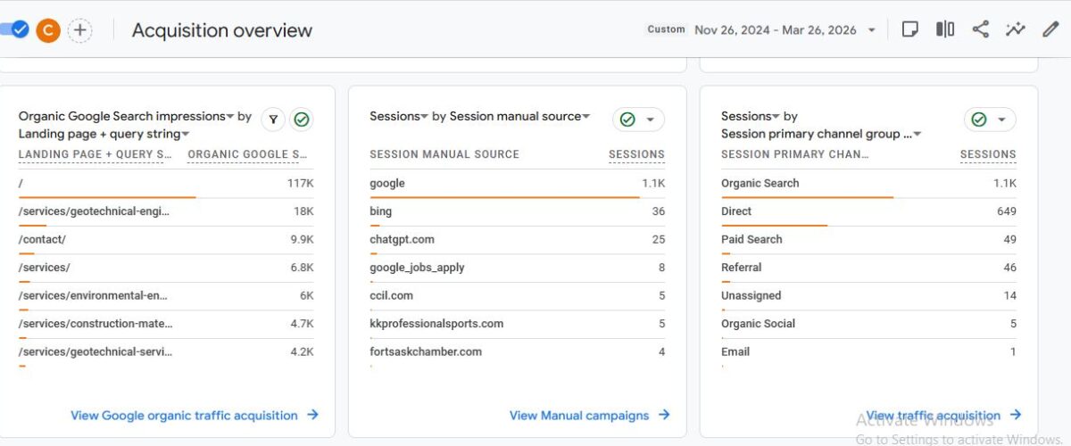Click the green check on manual source card
Screen dimensions: 1071x446
(627, 120)
